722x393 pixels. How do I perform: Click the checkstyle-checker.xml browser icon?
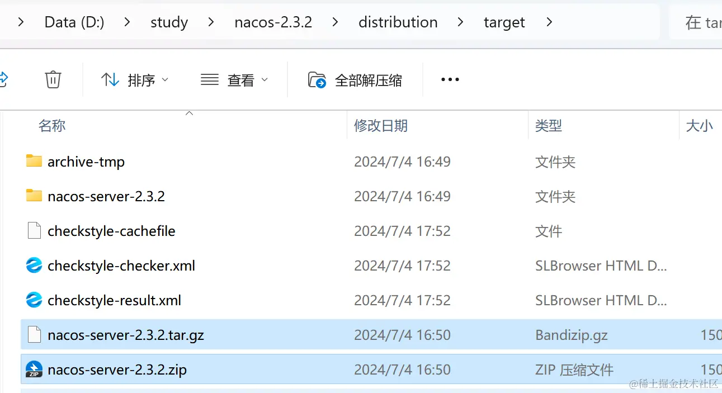click(34, 266)
